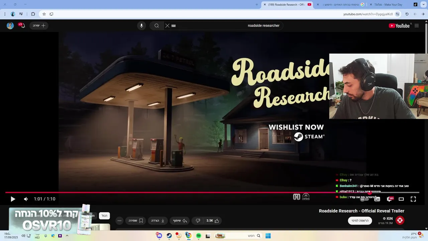Share the video via שיתוף button
428x241 pixels.
pyautogui.click(x=180, y=221)
